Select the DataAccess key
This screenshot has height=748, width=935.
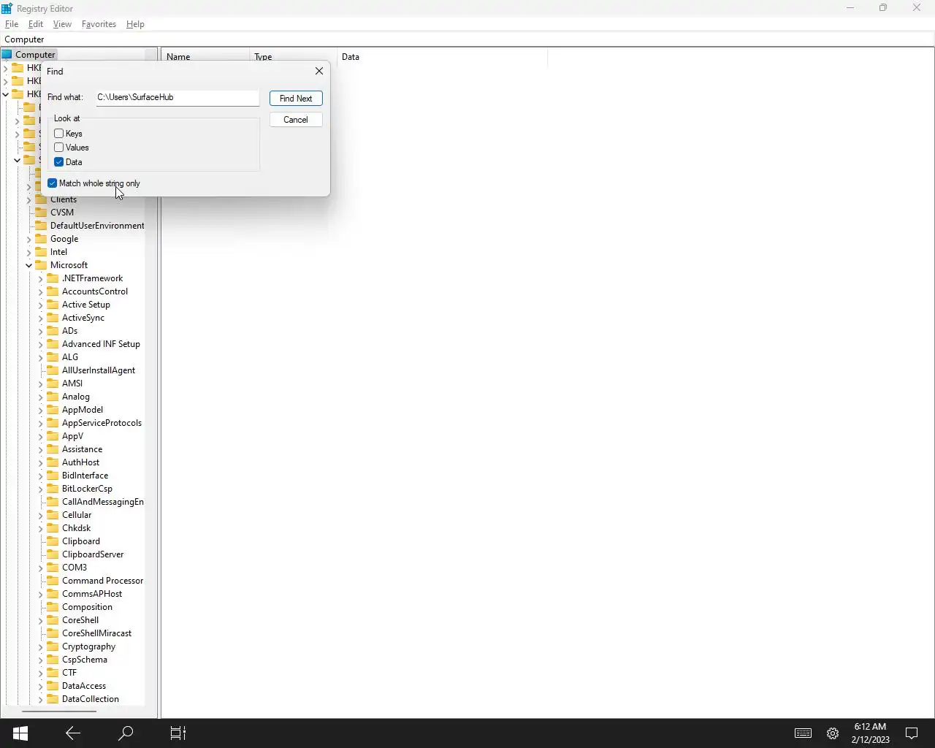point(84,686)
